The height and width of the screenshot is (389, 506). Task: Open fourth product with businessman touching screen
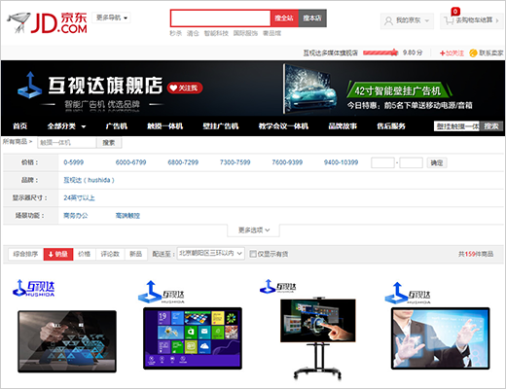pyautogui.click(x=441, y=338)
